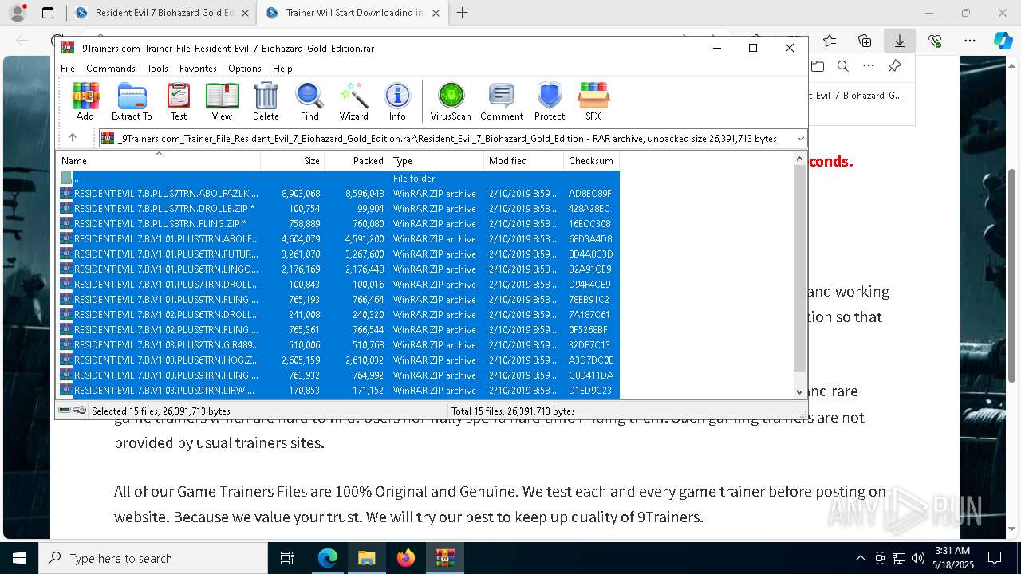Image resolution: width=1021 pixels, height=574 pixels.
Task: Open downloads folder icon in Edge panel
Action: [817, 66]
